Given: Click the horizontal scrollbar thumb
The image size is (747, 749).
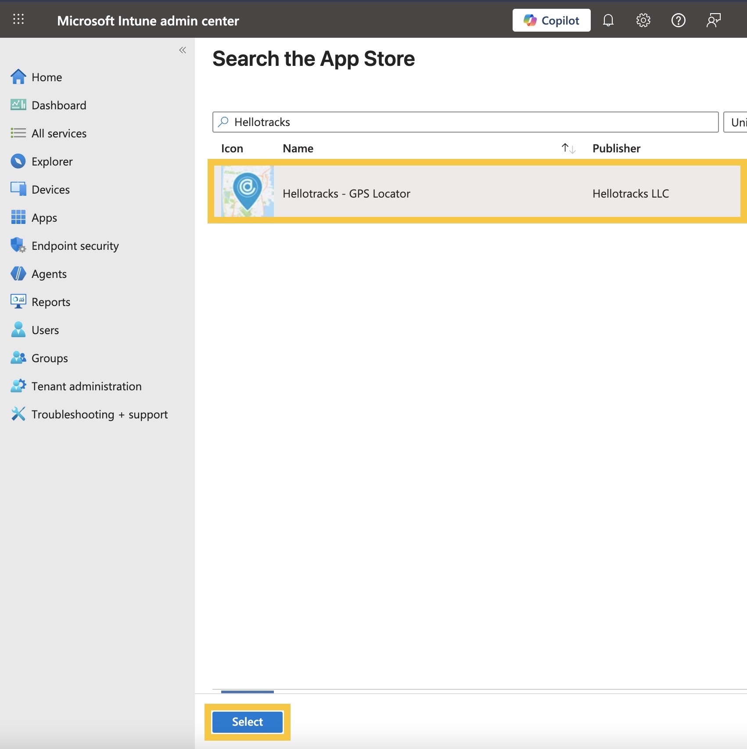Looking at the screenshot, I should tap(248, 691).
